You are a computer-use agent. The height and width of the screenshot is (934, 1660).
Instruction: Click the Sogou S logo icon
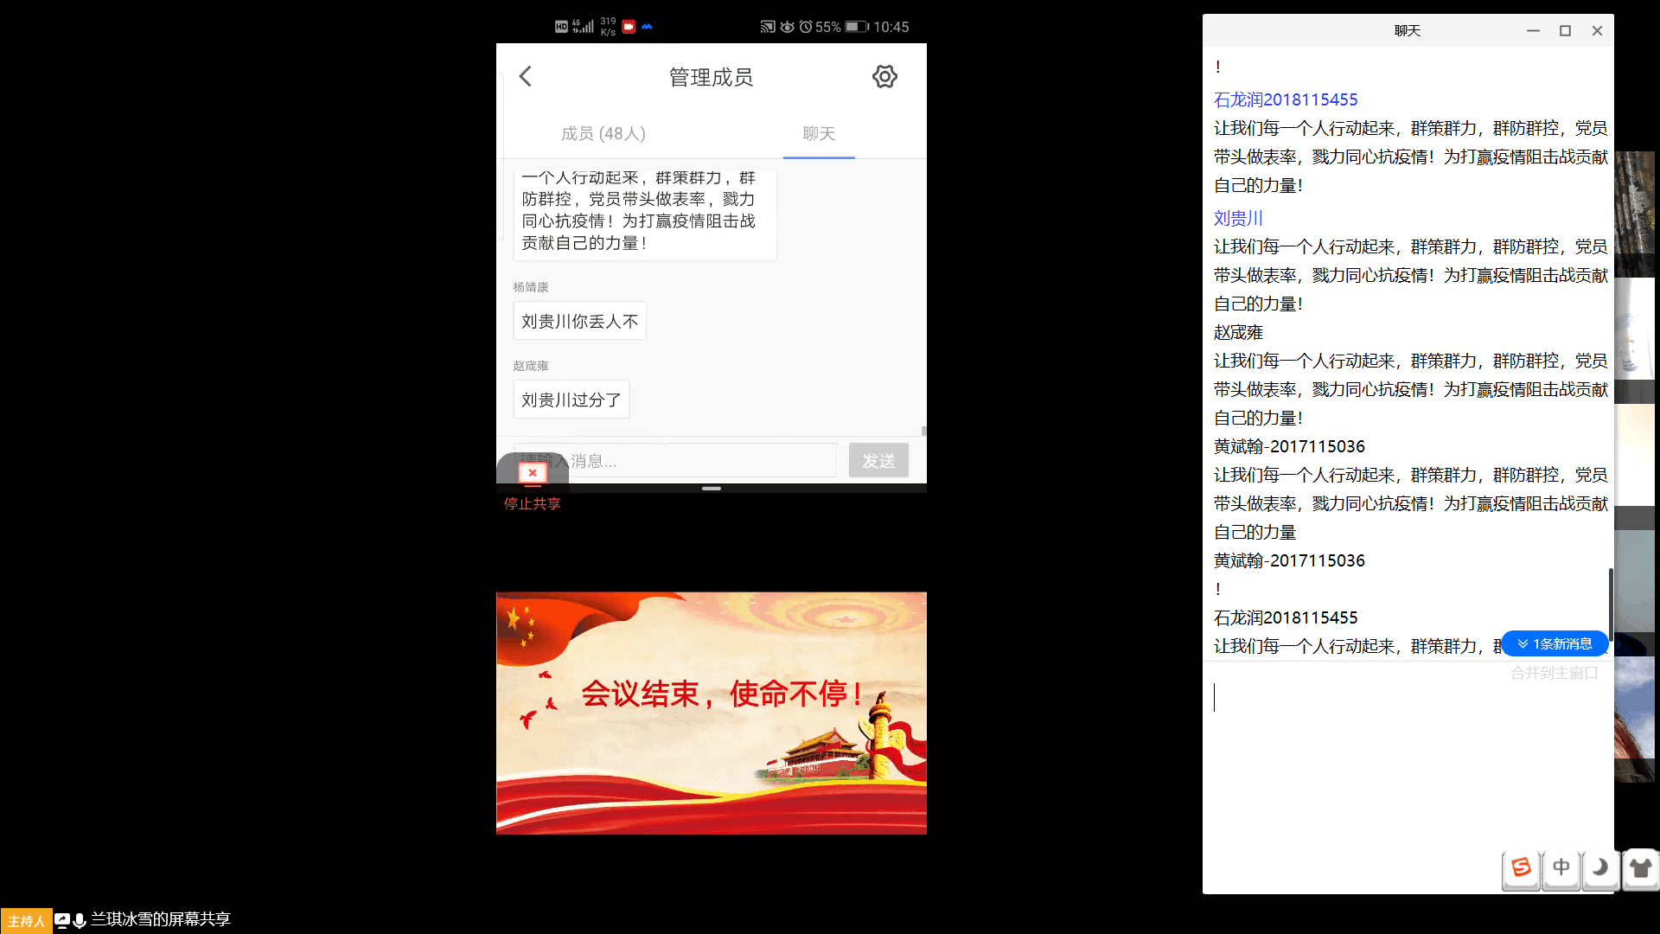tap(1521, 867)
